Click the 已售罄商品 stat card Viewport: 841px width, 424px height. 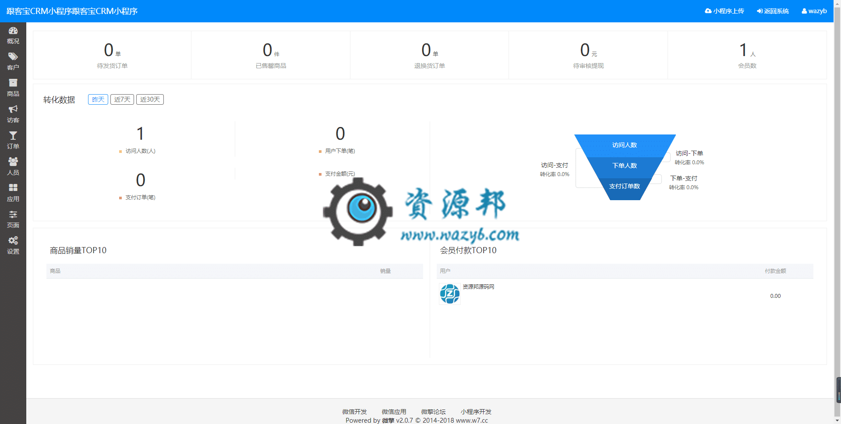pos(271,55)
